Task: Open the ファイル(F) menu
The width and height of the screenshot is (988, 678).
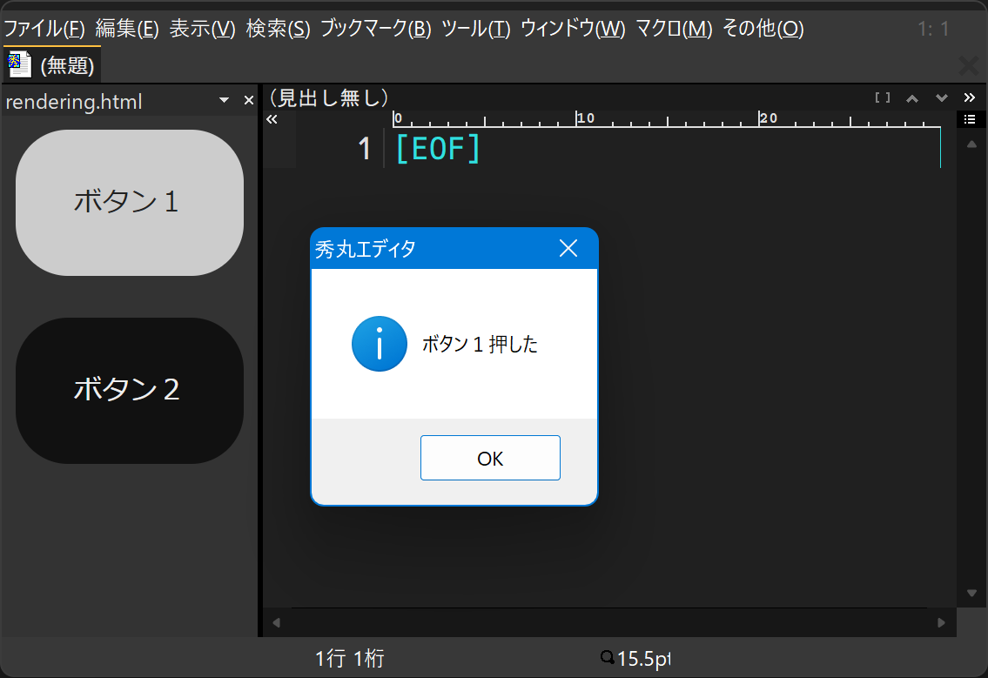Action: click(x=44, y=29)
